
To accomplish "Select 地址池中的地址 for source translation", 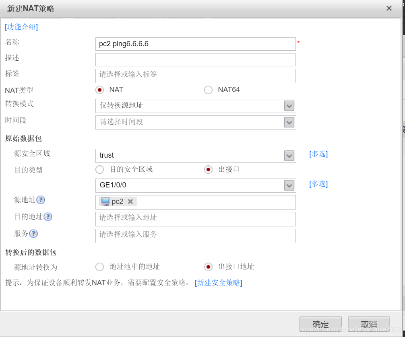I will click(x=100, y=267).
